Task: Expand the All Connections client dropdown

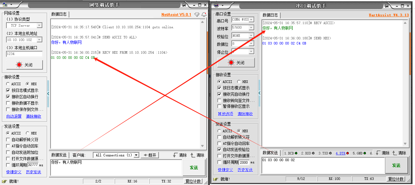Action: (136, 155)
